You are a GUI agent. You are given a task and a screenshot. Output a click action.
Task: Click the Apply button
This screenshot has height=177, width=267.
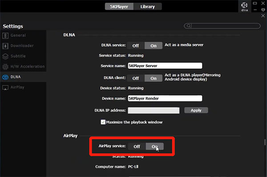tap(196, 110)
